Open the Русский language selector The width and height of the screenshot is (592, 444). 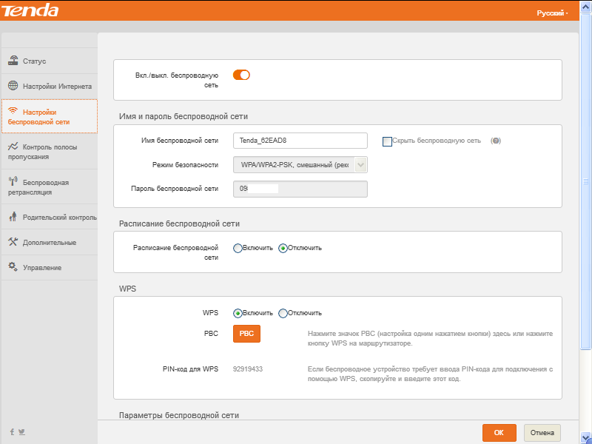552,13
